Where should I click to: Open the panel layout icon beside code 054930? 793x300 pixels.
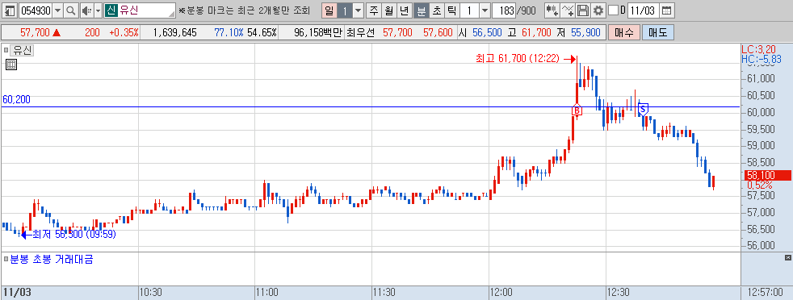point(10,10)
